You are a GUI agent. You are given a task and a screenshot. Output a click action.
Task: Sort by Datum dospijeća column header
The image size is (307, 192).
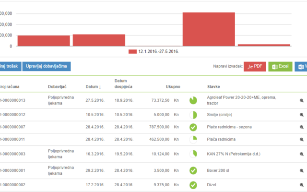point(123,84)
